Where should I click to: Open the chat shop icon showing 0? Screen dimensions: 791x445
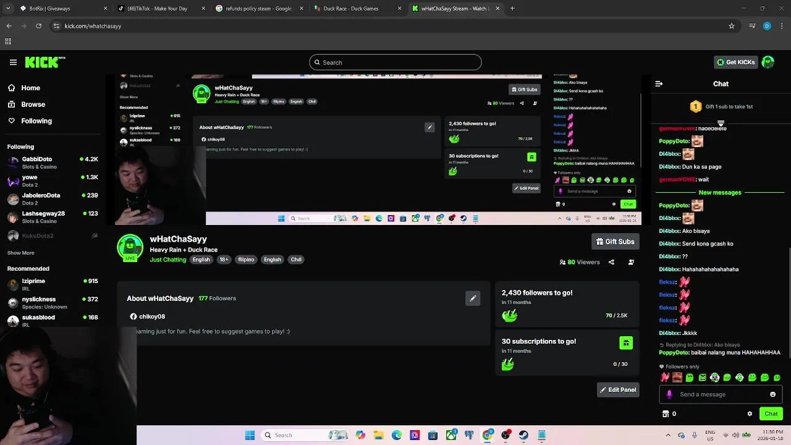[x=669, y=413]
